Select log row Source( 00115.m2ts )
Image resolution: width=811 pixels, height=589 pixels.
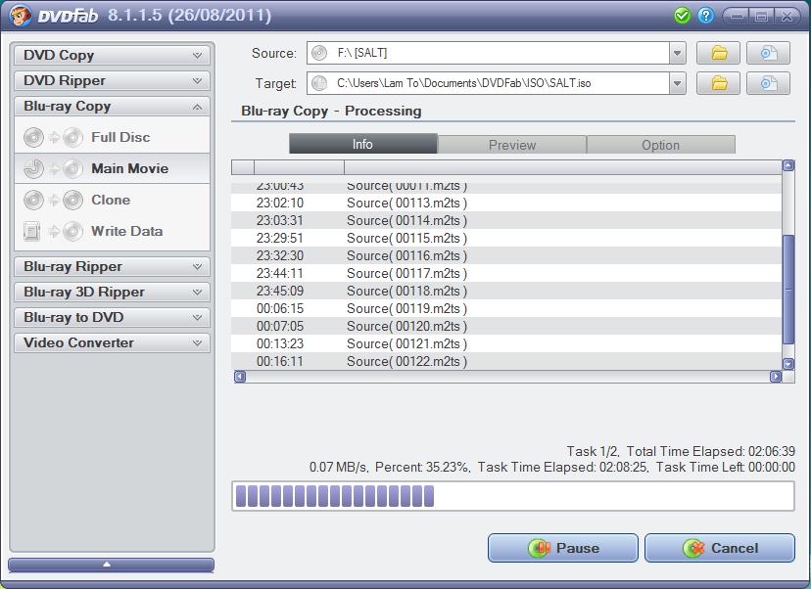tap(506, 238)
